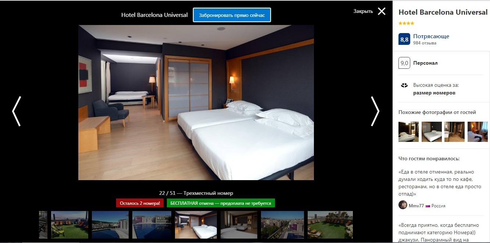View the 984 отзыва reviews count

pos(425,43)
